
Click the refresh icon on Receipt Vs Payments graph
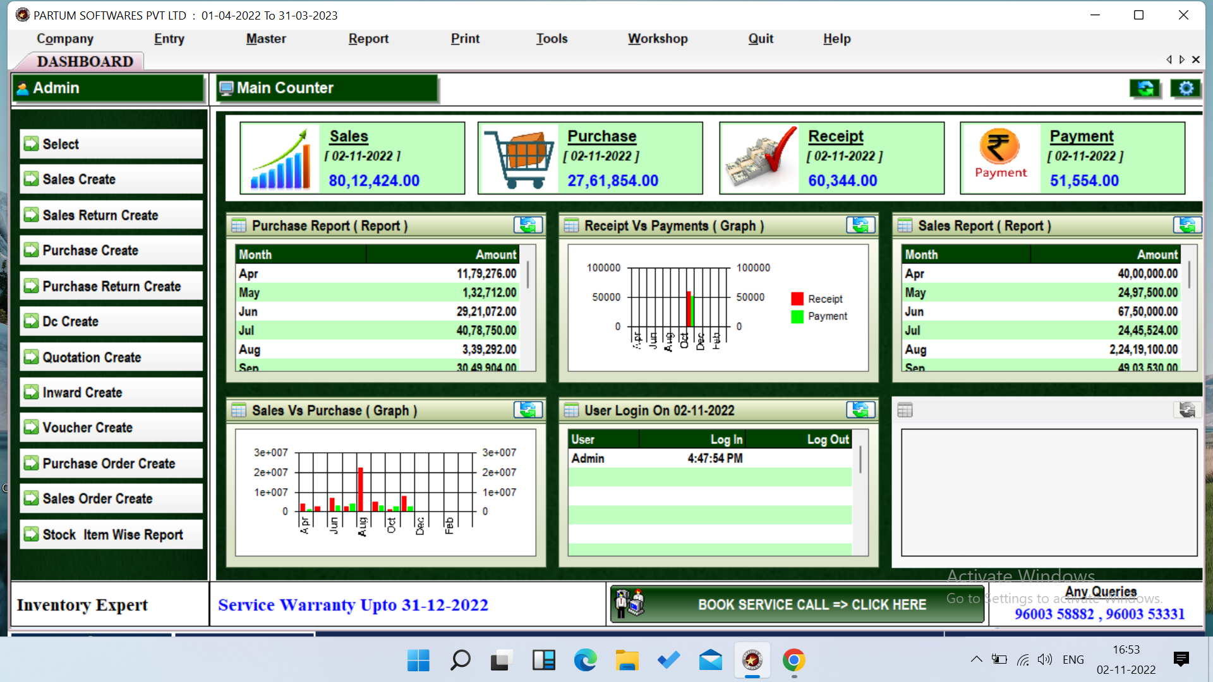click(x=861, y=225)
